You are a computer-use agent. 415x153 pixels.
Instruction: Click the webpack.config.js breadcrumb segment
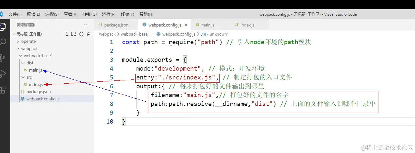[x=178, y=34]
